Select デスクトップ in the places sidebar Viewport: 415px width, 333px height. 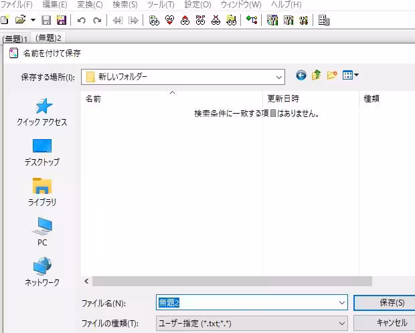coord(42,152)
